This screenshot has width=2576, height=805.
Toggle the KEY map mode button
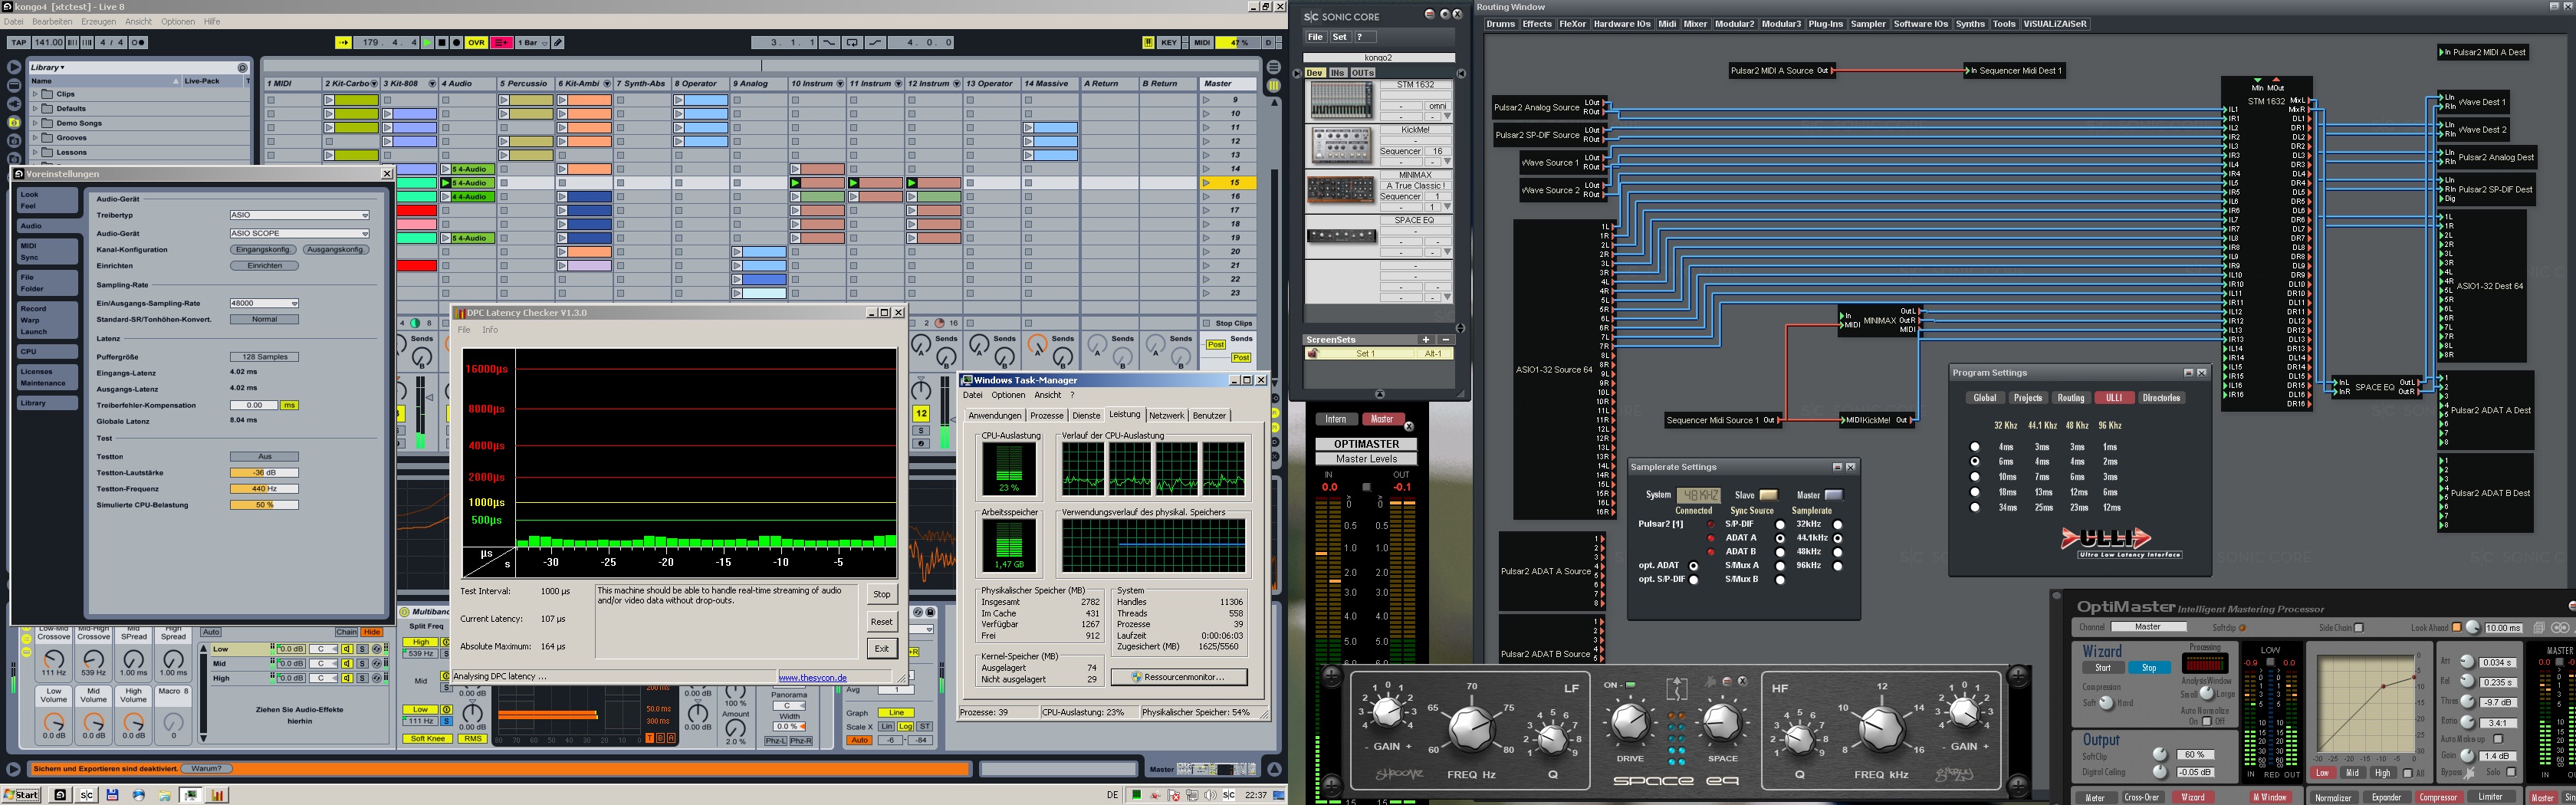pyautogui.click(x=1169, y=43)
